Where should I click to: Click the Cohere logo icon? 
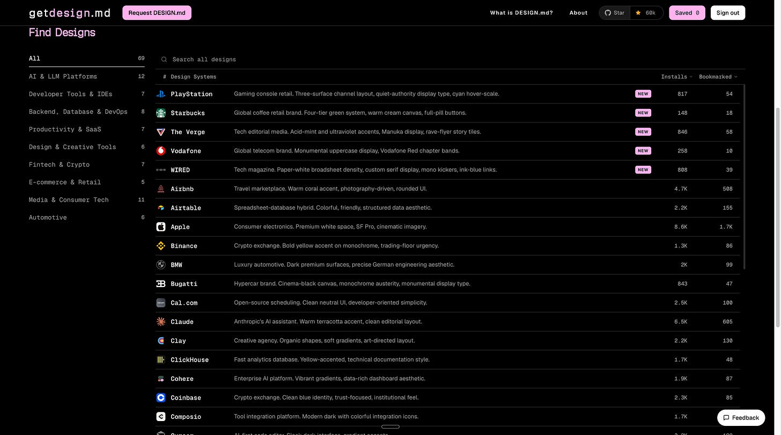point(161,379)
